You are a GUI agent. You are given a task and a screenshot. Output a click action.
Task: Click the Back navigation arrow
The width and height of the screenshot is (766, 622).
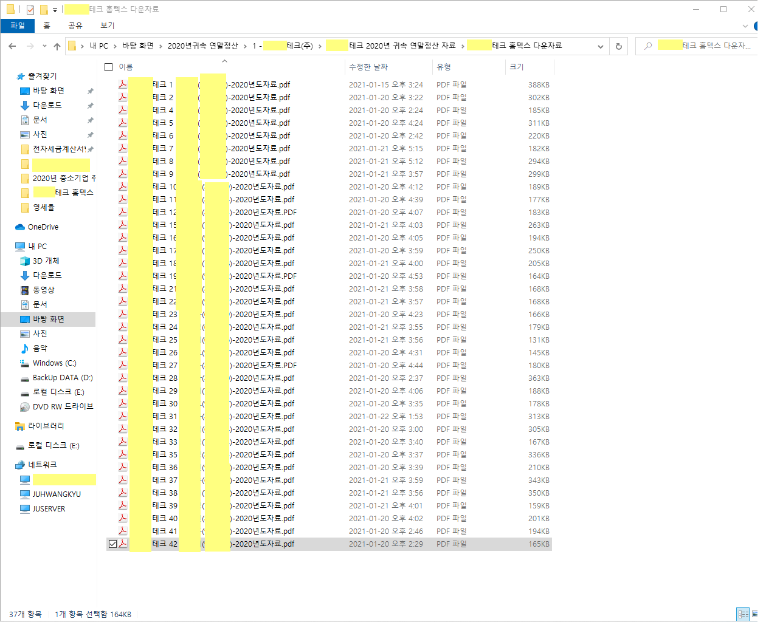click(12, 46)
